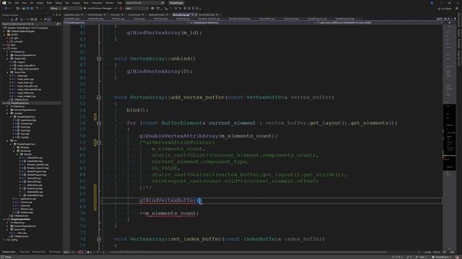Click the notifications bell in status bar
The width and height of the screenshot is (462, 259).
click(457, 257)
